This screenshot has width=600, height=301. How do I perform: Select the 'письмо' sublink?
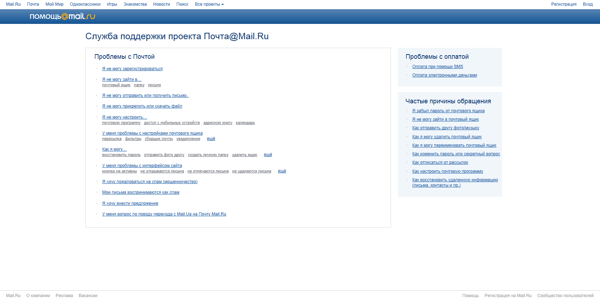click(x=154, y=85)
